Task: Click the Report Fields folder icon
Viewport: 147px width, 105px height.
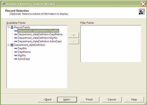Action: point(12,27)
